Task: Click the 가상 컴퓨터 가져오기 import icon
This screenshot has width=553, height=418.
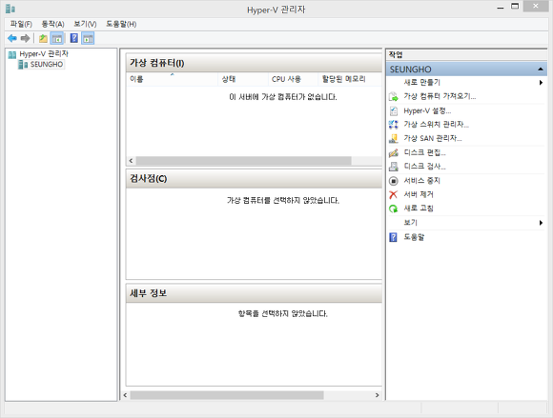Action: [x=393, y=96]
